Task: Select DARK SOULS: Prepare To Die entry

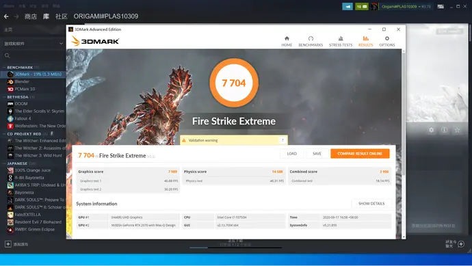Action: click(x=33, y=200)
